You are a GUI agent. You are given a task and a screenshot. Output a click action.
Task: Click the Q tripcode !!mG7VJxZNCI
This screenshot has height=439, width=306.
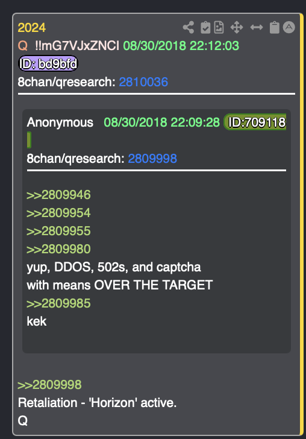coord(77,46)
